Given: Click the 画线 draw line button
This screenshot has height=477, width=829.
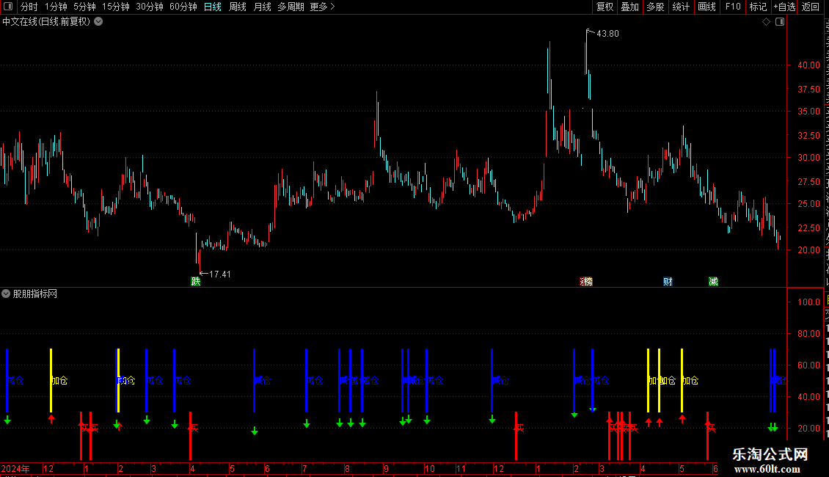Looking at the screenshot, I should click(707, 7).
